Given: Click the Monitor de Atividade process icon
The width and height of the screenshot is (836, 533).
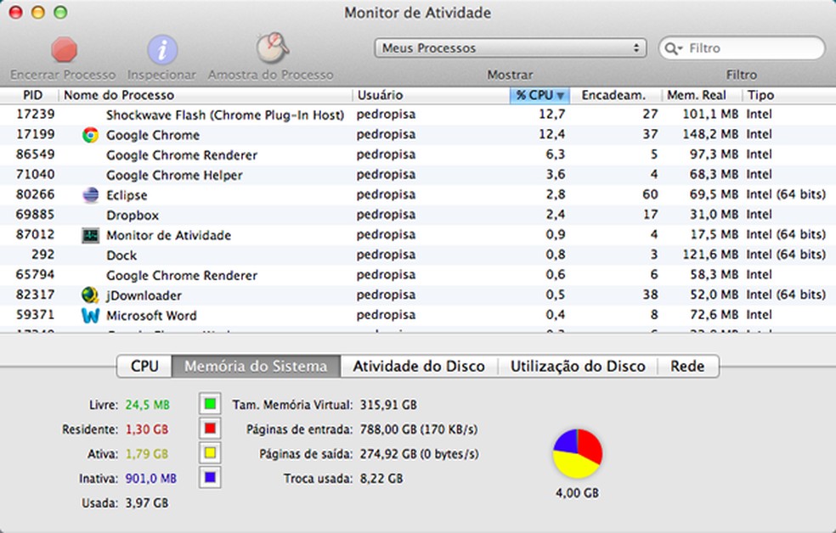Looking at the screenshot, I should pos(90,235).
